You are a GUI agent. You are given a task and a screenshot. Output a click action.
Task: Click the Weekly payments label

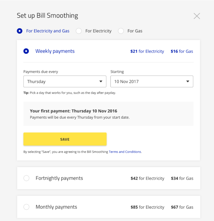[55, 51]
